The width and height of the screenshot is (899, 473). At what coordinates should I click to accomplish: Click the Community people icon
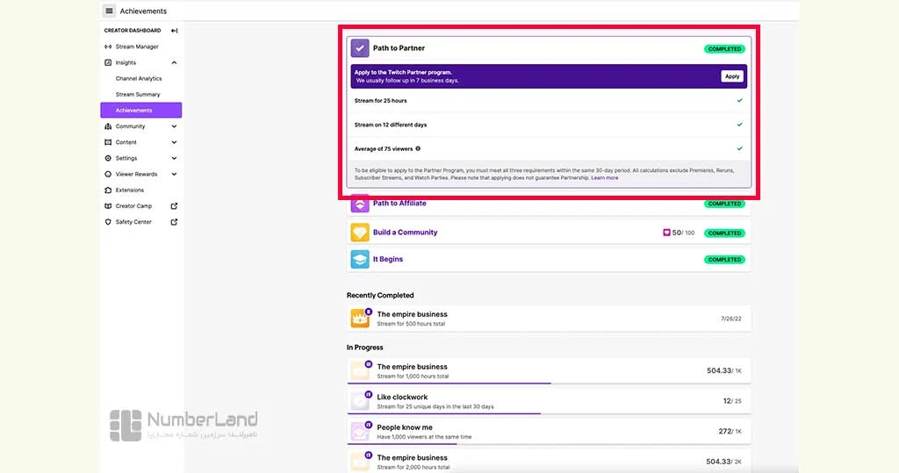(x=108, y=126)
